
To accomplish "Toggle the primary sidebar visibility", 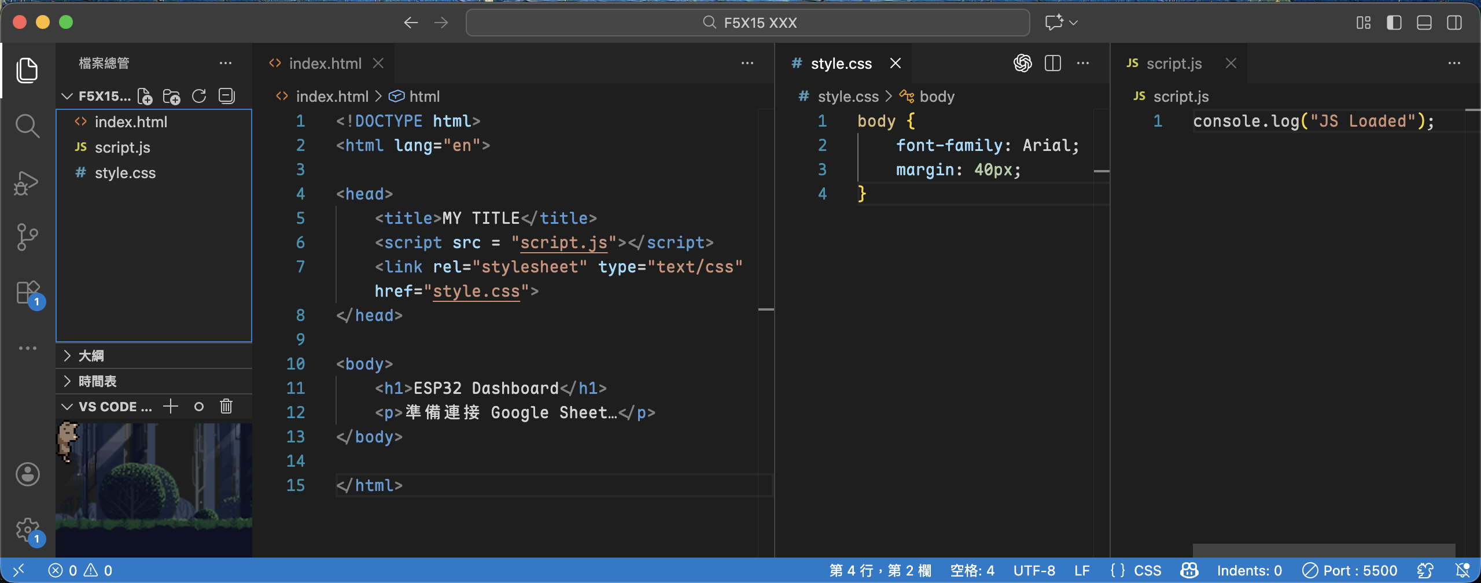I will pos(1394,23).
